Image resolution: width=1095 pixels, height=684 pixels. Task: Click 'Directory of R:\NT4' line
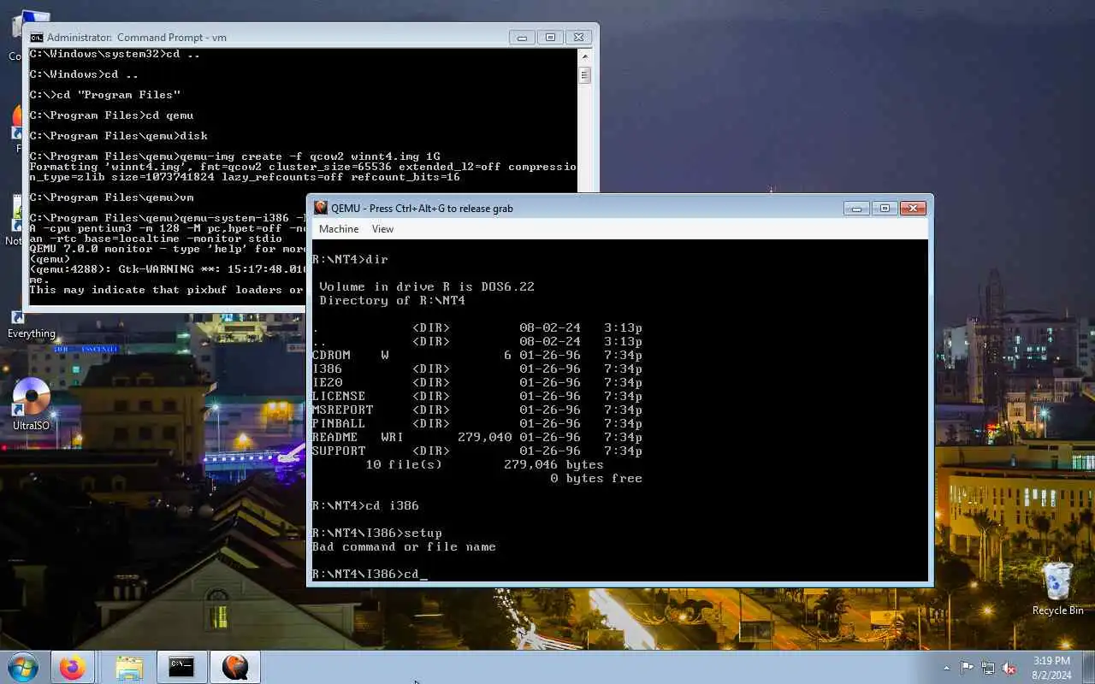(392, 300)
